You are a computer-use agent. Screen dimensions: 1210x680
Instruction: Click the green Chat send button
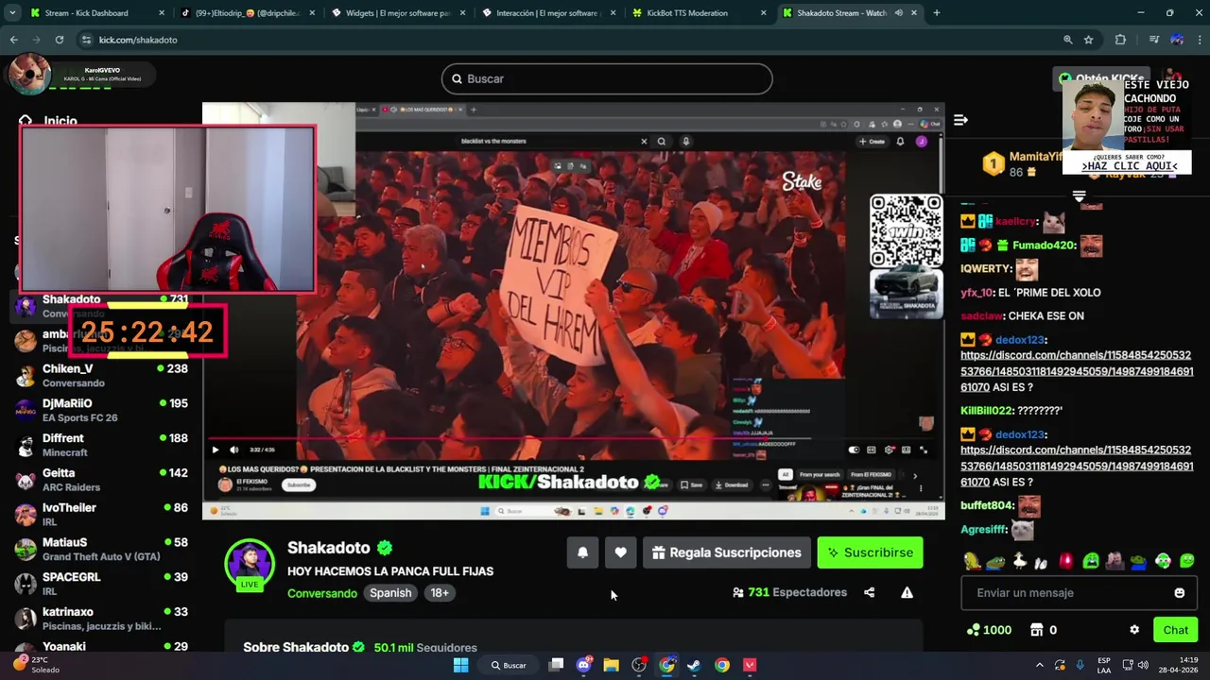(1175, 630)
